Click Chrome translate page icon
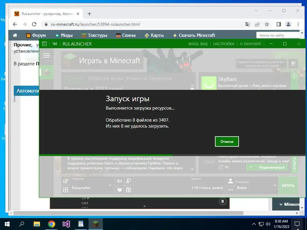The height and width of the screenshot is (230, 307). pos(247,24)
